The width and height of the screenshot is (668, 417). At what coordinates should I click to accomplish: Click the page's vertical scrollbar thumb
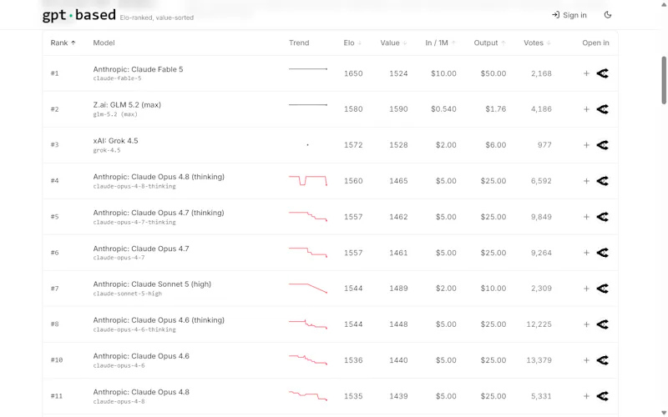(664, 80)
